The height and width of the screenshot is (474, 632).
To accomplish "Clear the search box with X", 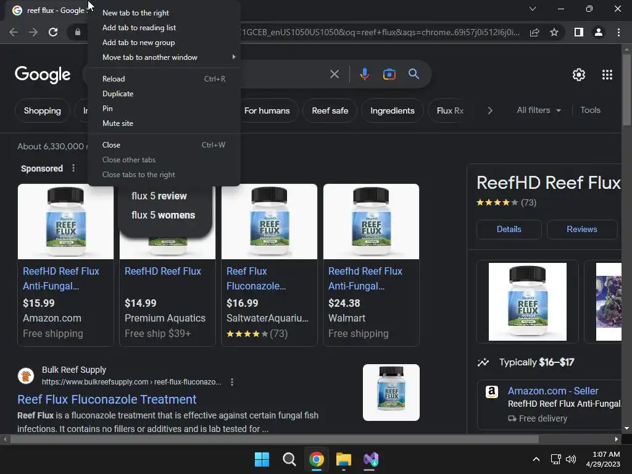I will [x=334, y=74].
